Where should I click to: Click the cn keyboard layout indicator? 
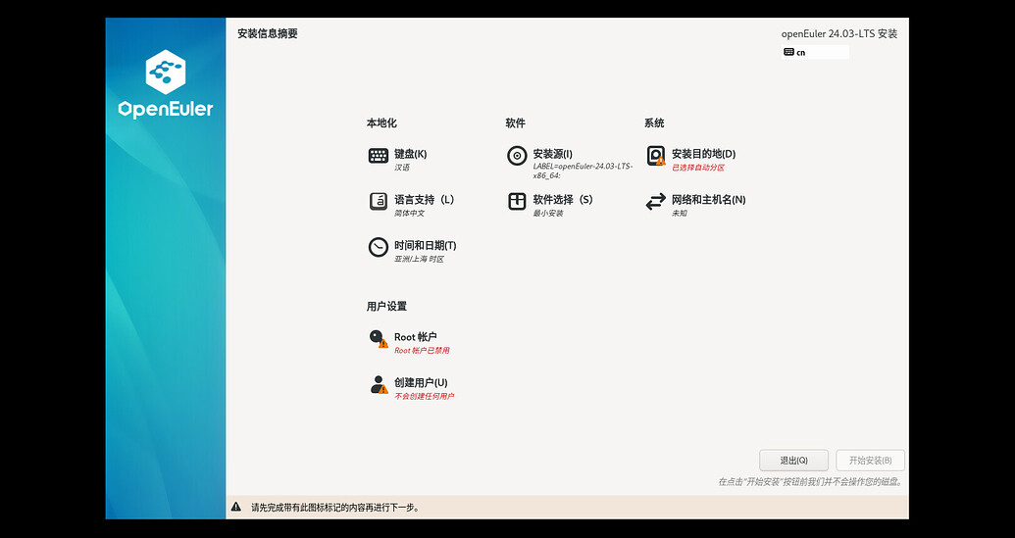coord(815,52)
